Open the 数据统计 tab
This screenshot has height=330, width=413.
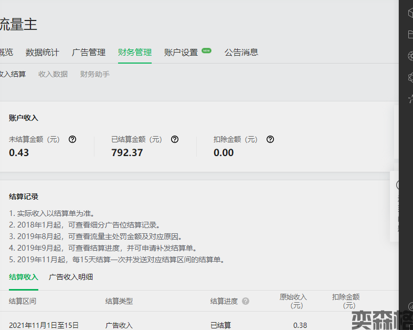point(43,53)
